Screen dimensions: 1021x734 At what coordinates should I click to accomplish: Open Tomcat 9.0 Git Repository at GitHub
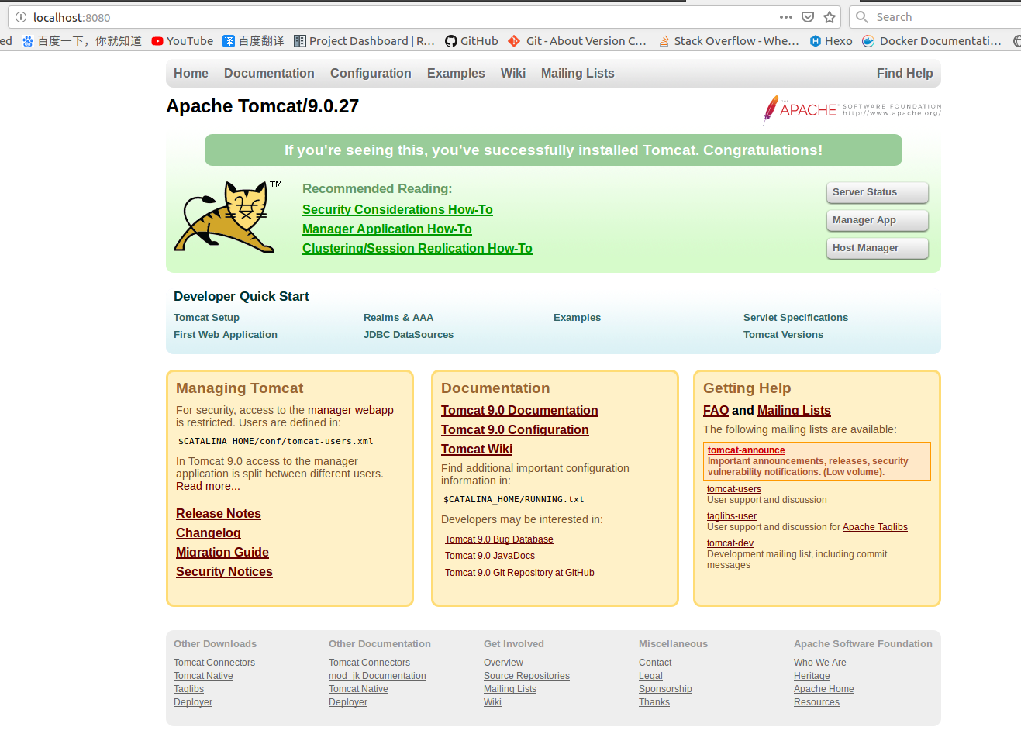(519, 573)
